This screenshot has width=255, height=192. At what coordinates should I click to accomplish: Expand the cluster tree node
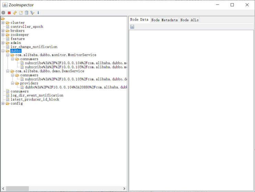[x=3, y=23]
